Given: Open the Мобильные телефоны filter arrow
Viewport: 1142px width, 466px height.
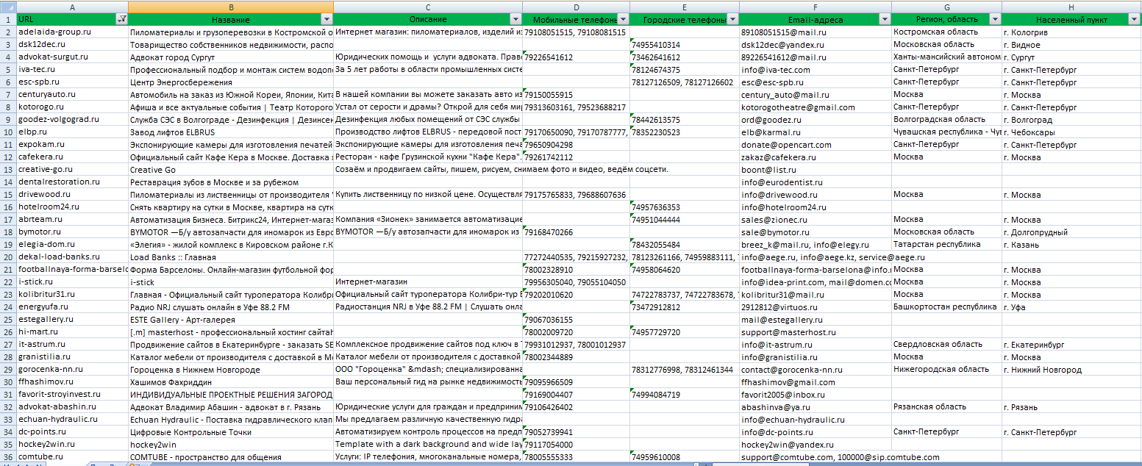Looking at the screenshot, I should click(623, 19).
